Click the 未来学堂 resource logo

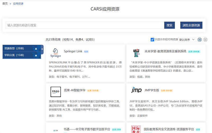[x=136, y=53]
